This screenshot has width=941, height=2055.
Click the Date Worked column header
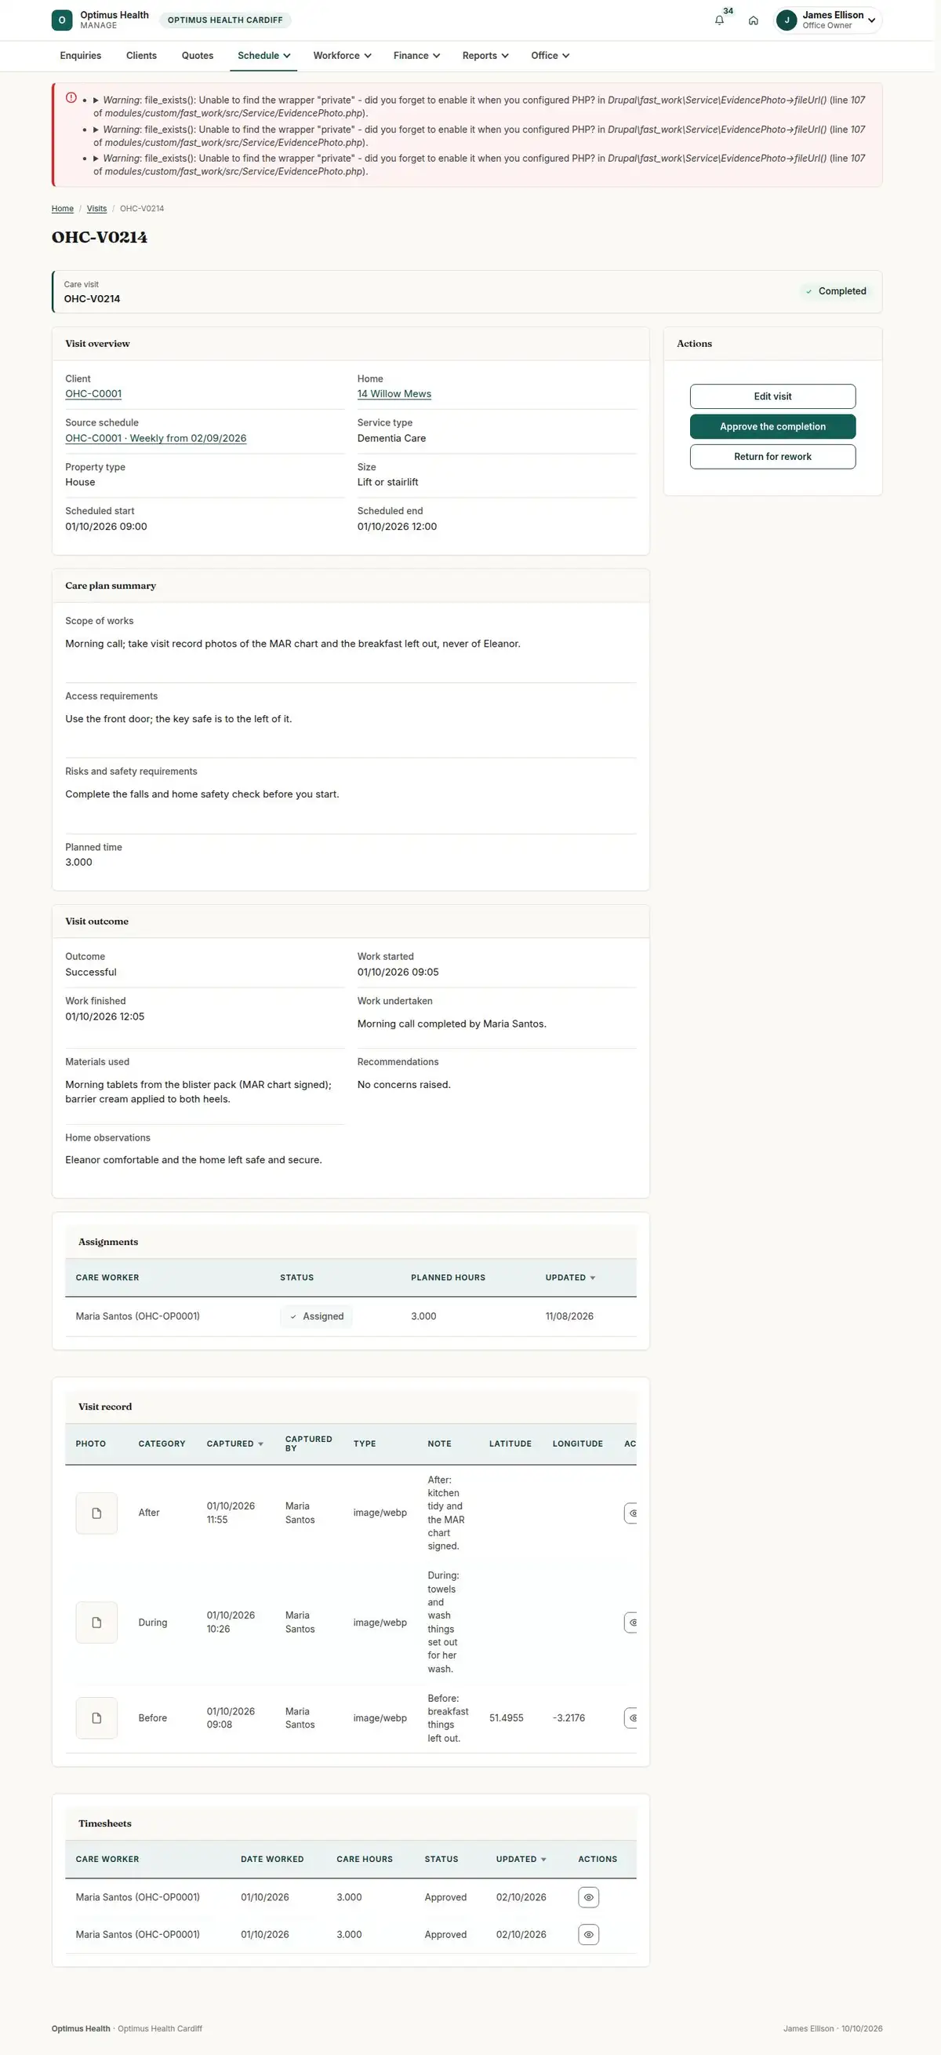(x=271, y=1860)
